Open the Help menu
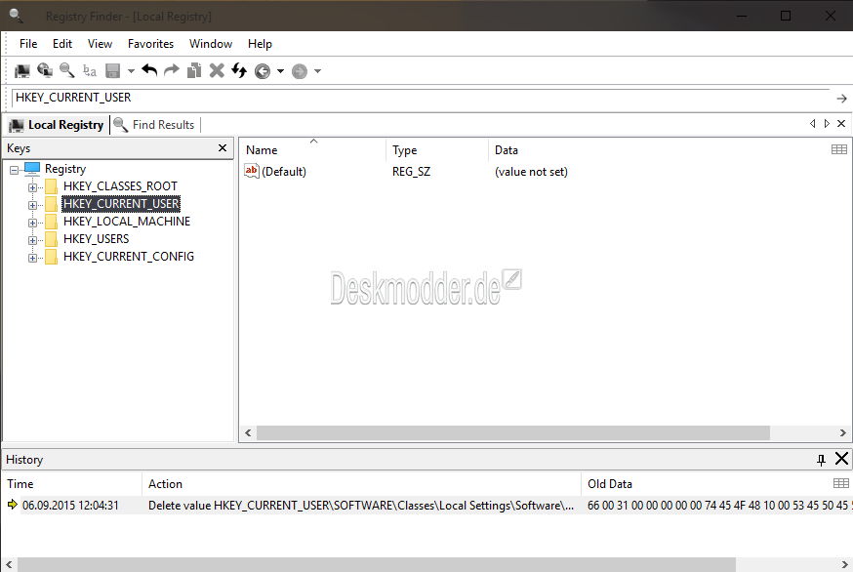 [260, 44]
